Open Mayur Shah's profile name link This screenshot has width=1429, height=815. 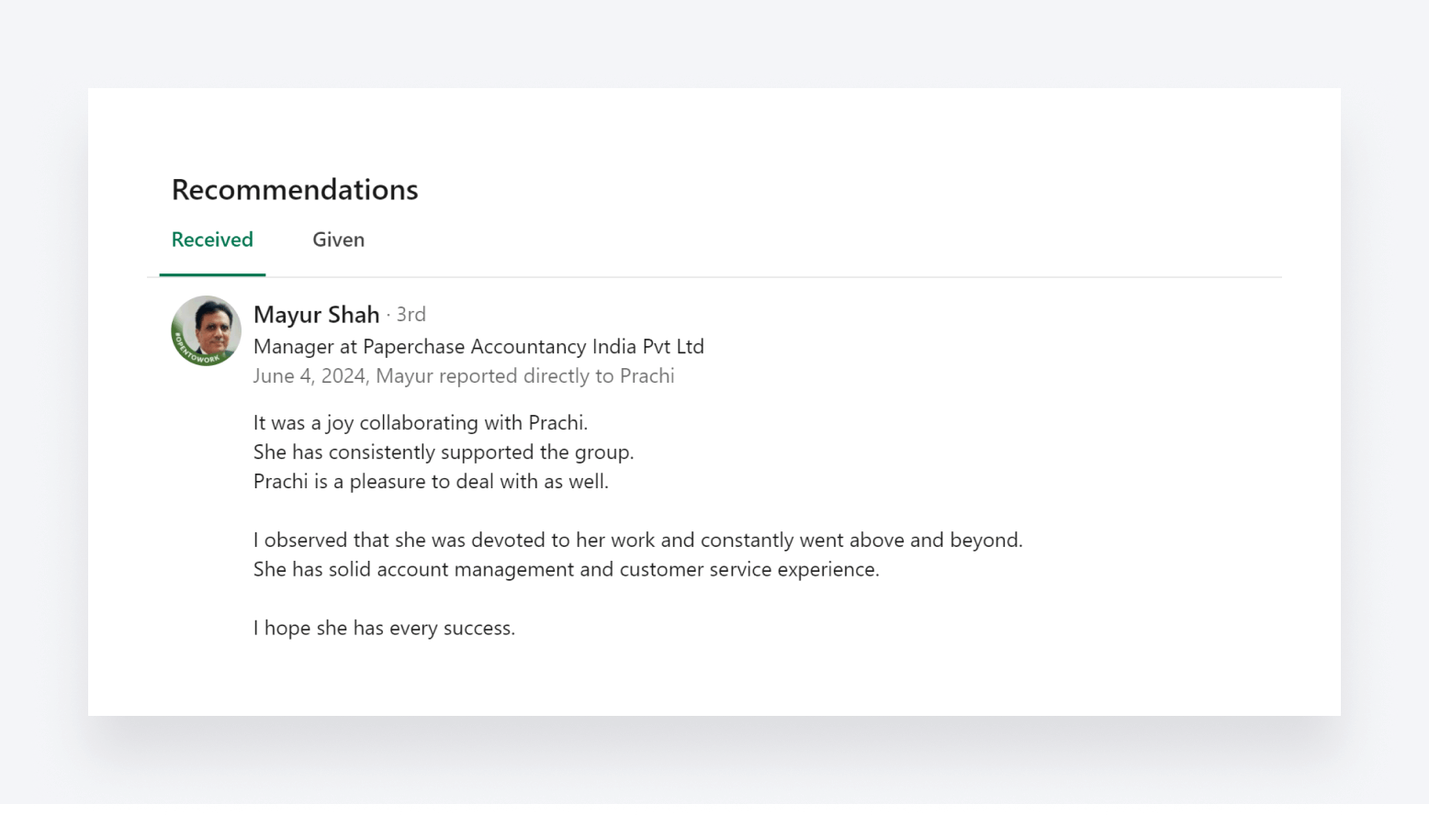click(316, 315)
